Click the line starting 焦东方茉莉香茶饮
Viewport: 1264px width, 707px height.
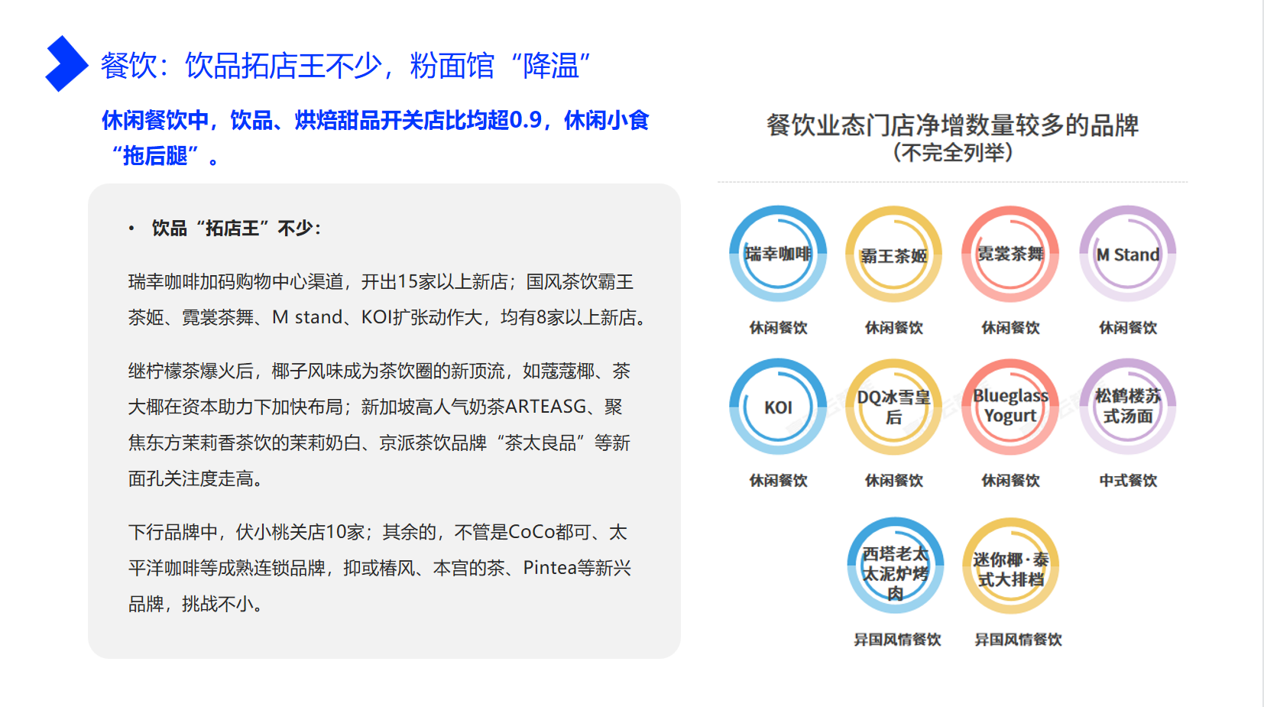point(379,443)
